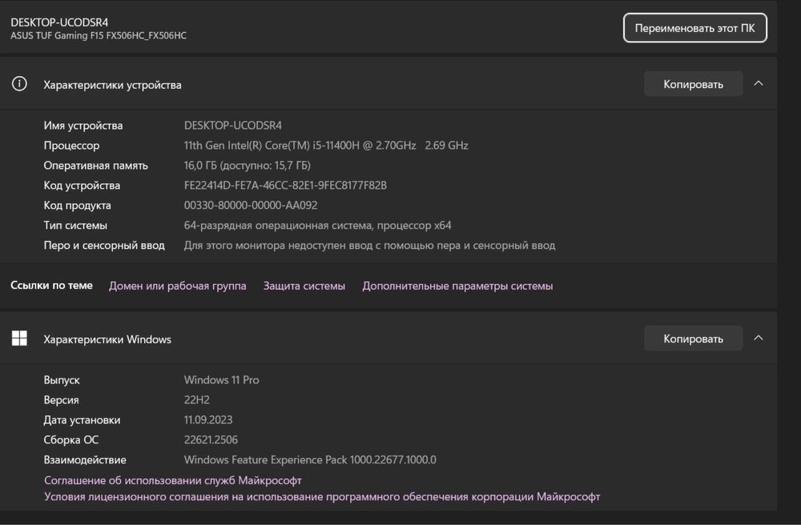Collapse the Характеристики Windows section chevron

tap(759, 338)
